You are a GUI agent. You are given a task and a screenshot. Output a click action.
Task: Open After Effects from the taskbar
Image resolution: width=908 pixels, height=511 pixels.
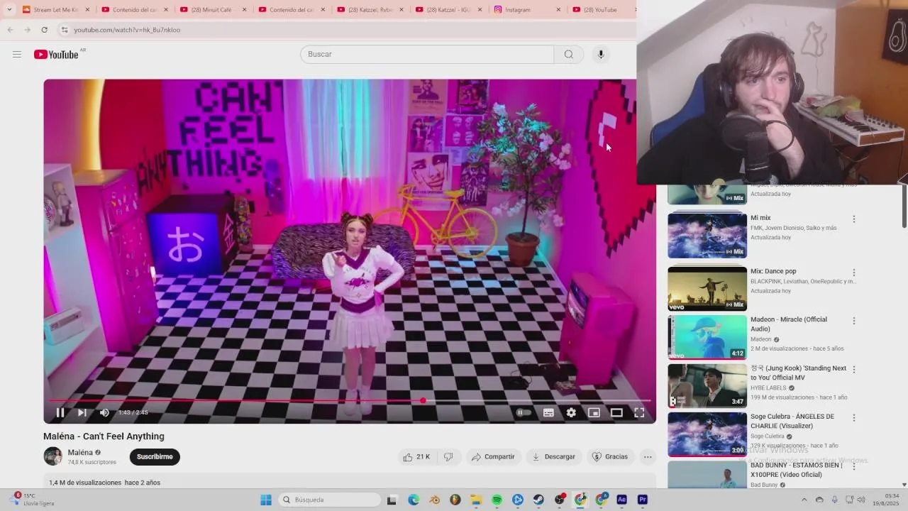622,500
